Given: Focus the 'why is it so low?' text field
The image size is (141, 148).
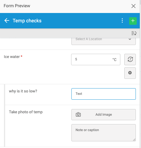Looking at the screenshot, I should point(104,94).
